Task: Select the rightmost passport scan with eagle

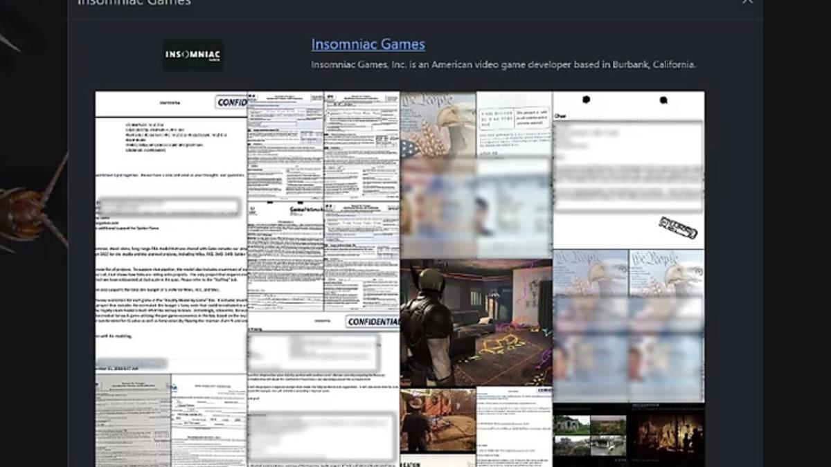Action: click(666, 325)
